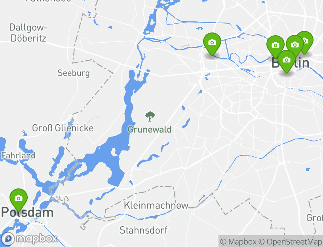Viewport: 323px width, 247px height.
Task: Click the Grunewald tree park icon
Action: click(x=150, y=116)
